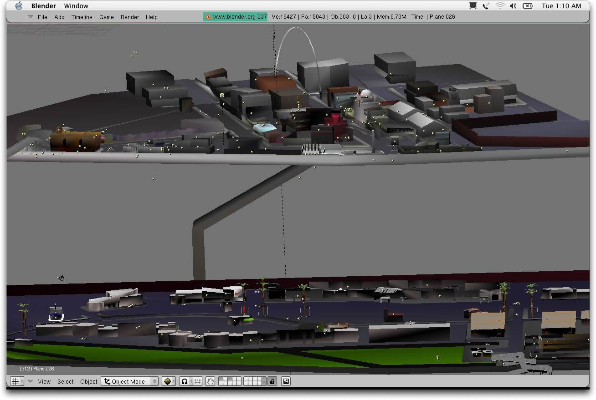
Task: Toggle the hand transform manipulator icon
Action: pos(210,381)
